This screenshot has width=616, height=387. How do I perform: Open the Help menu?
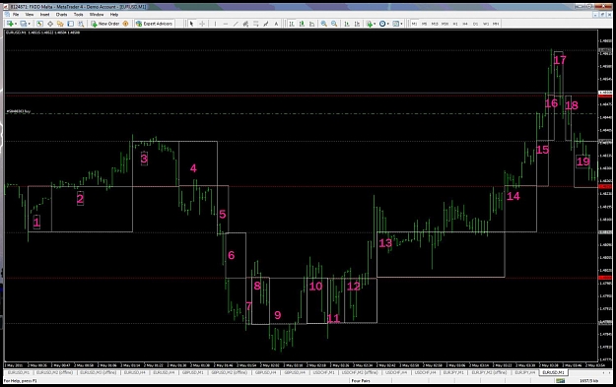pos(114,14)
